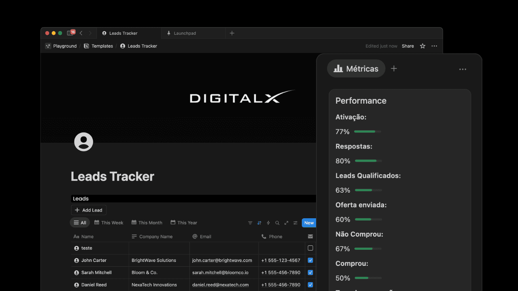518x291 pixels.
Task: Open the sidebar toggle with the 16 badge
Action: [x=71, y=33]
